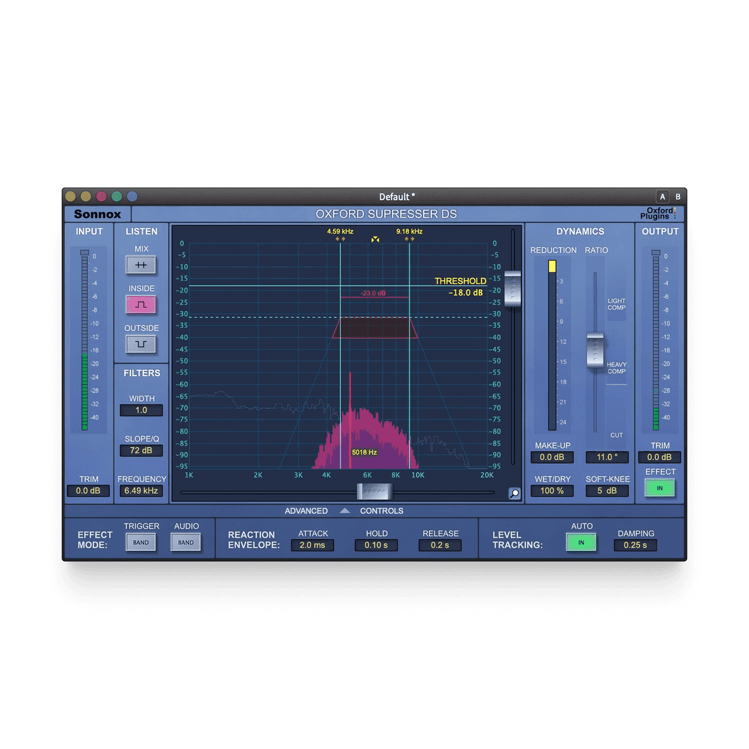Select preset slot A

(662, 197)
